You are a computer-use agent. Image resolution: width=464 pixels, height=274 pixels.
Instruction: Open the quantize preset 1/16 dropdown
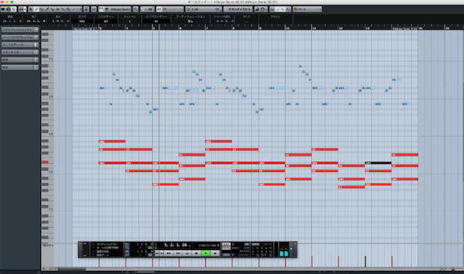pos(204,9)
